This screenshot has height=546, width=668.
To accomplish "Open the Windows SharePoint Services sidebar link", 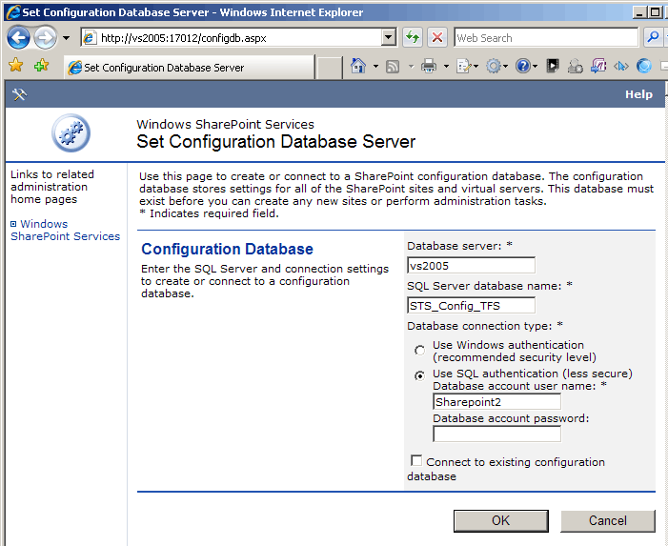I will click(65, 230).
